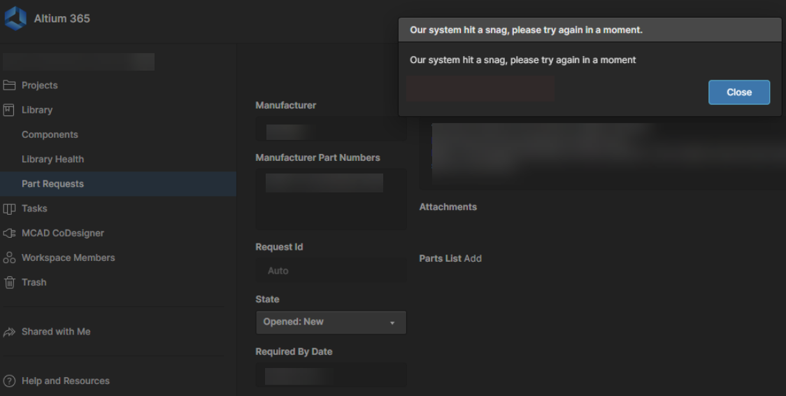The height and width of the screenshot is (396, 786).
Task: Click the Manufacturer input field
Action: coord(331,131)
